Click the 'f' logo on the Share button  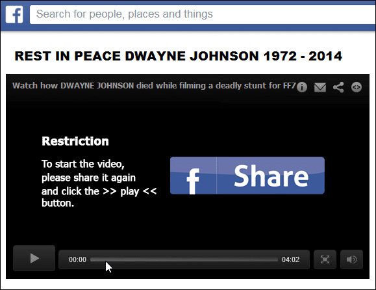[194, 181]
